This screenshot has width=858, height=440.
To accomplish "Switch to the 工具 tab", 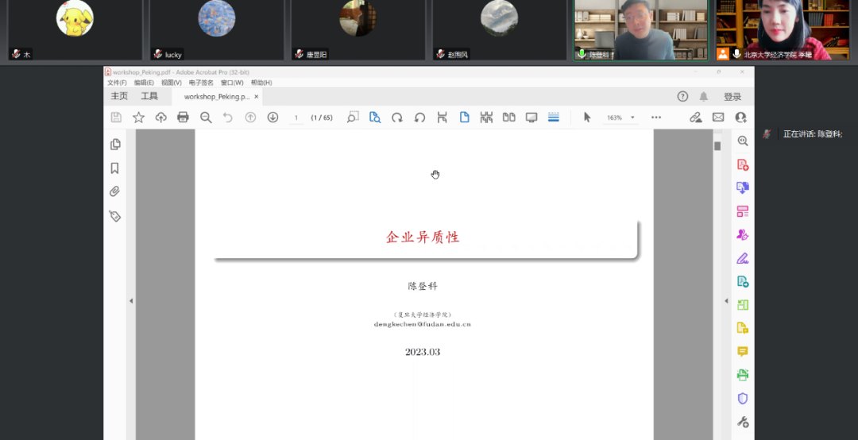I will pyautogui.click(x=149, y=97).
